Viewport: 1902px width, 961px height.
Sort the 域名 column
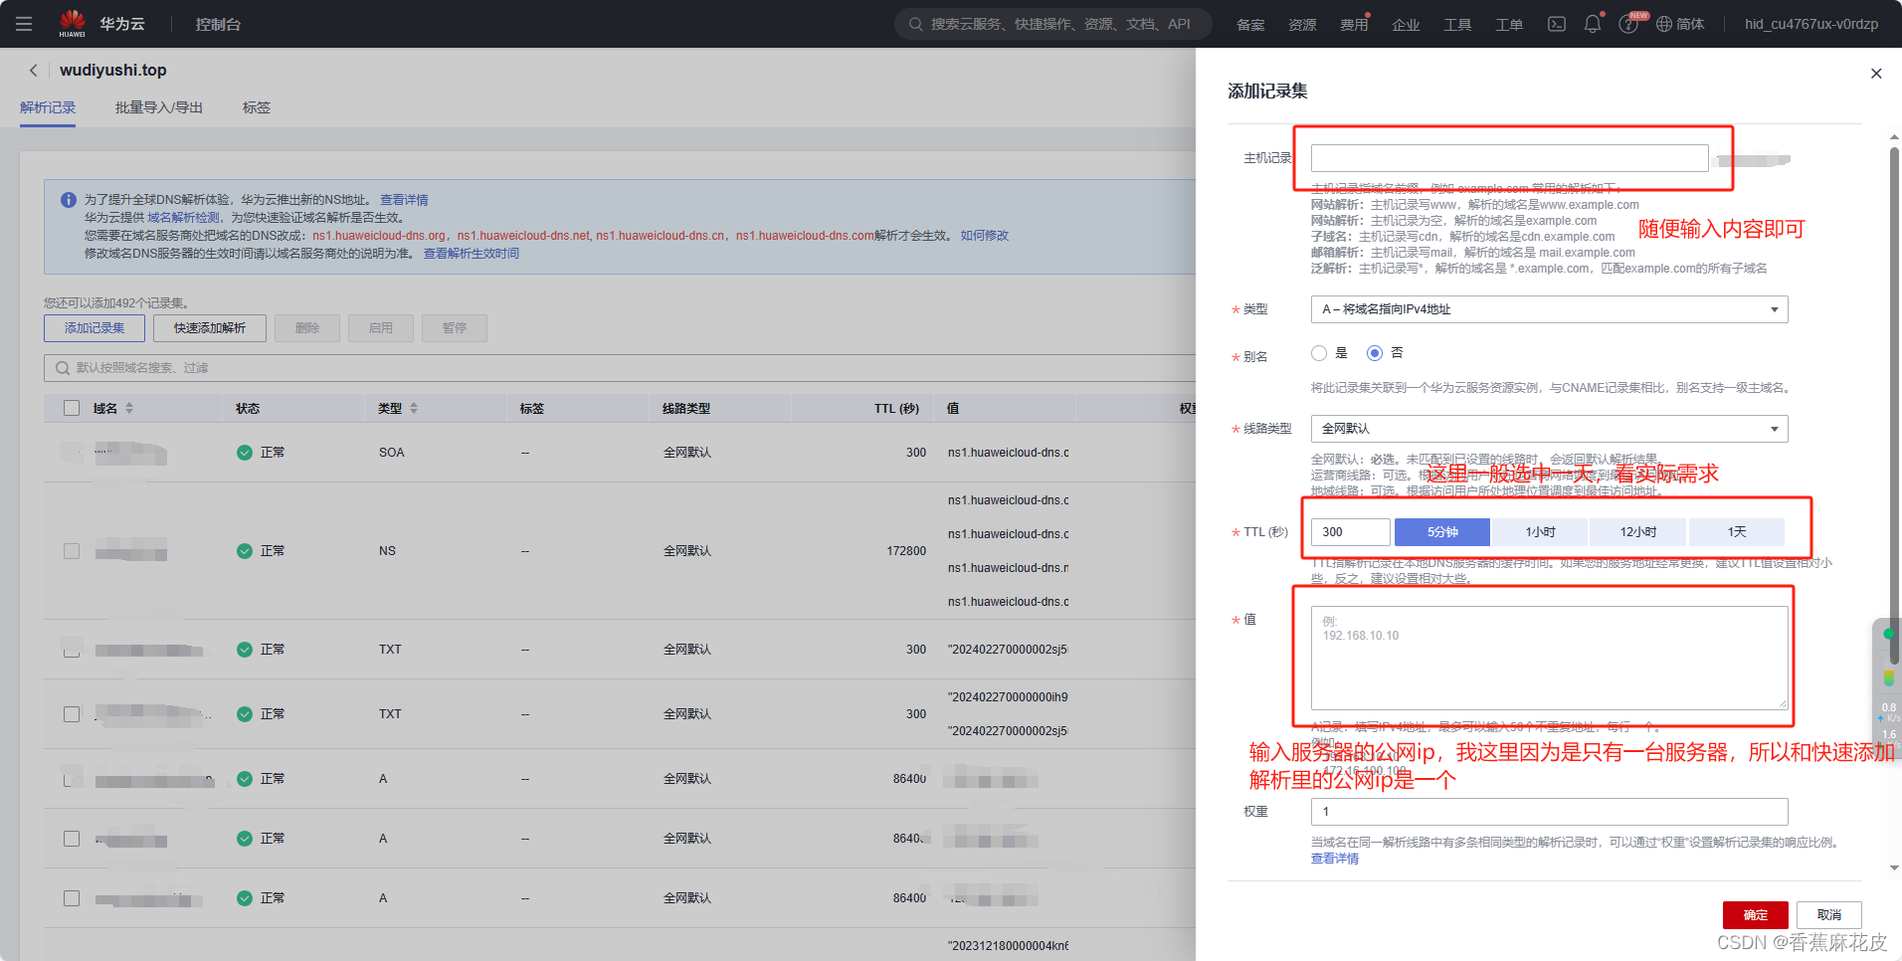(129, 409)
